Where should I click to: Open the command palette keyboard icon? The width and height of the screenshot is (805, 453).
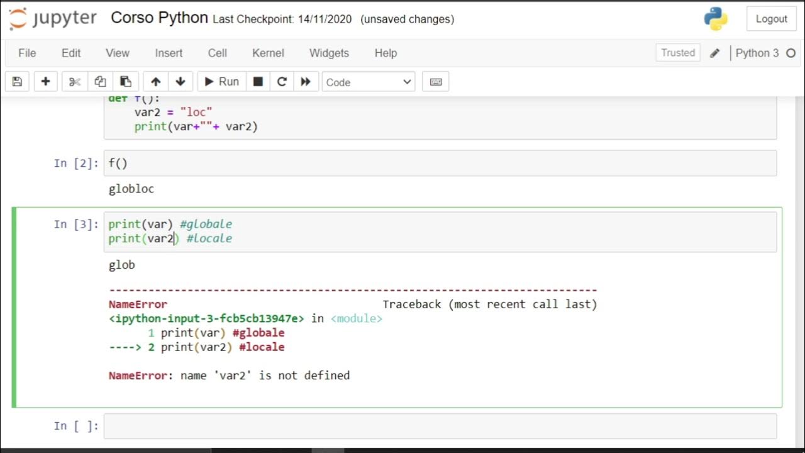pyautogui.click(x=436, y=82)
